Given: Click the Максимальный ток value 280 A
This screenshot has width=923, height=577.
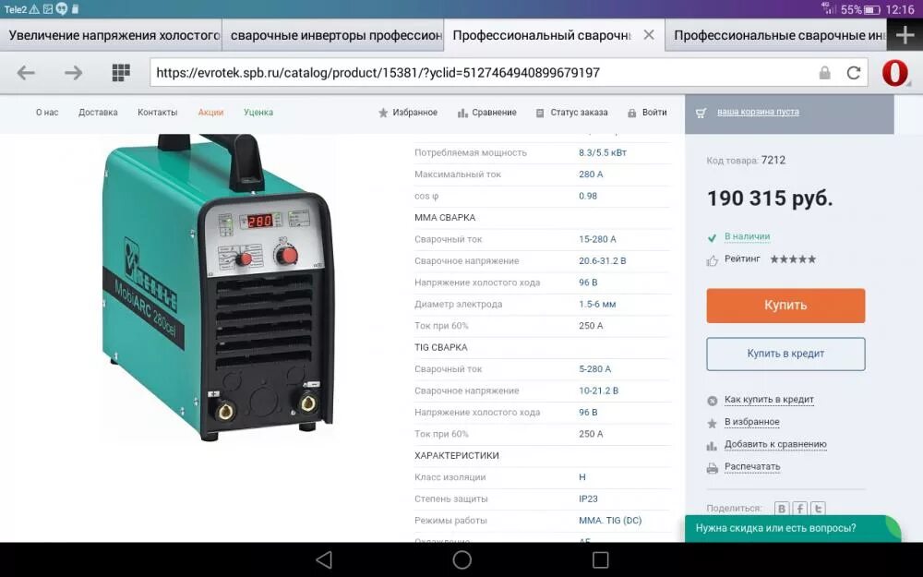Looking at the screenshot, I should (591, 174).
